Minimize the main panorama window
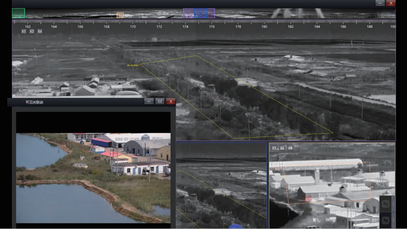The image size is (407, 229). tap(380, 3)
